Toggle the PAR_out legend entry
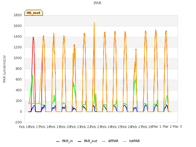This screenshot has height=147, width=196. click(87, 141)
